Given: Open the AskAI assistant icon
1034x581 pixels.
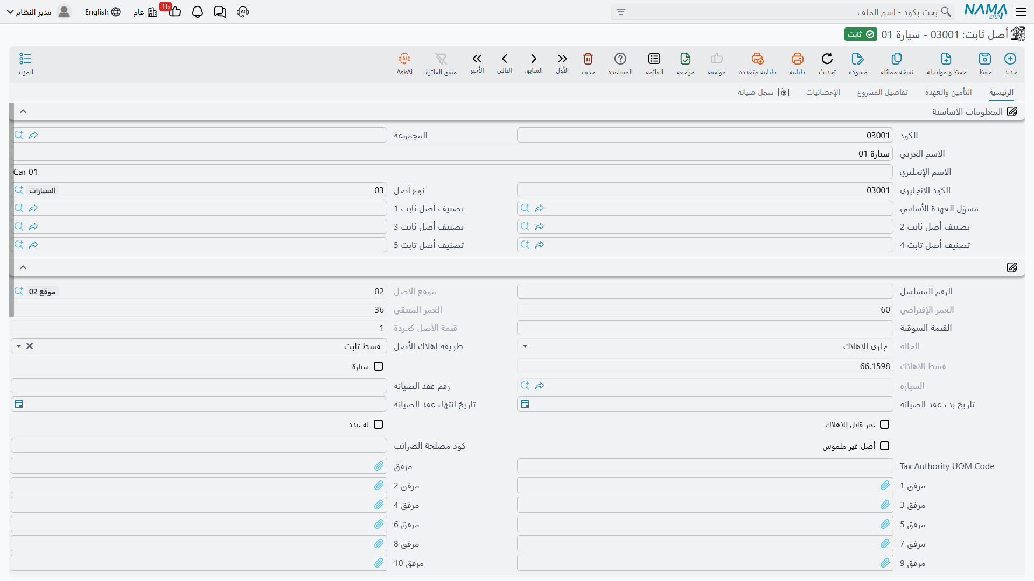Looking at the screenshot, I should click(404, 59).
